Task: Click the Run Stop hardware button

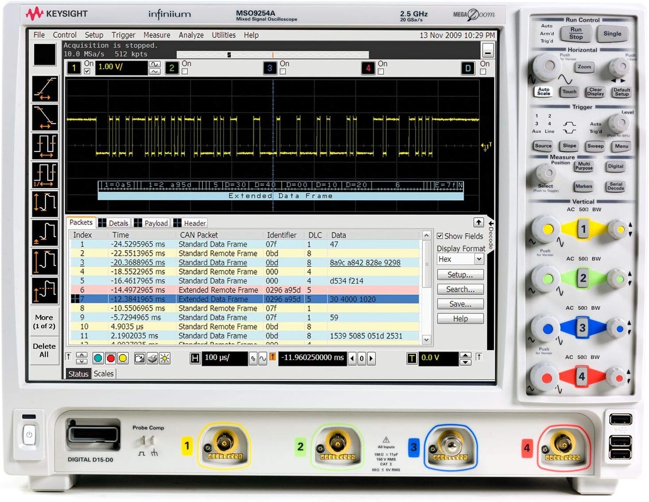Action: pyautogui.click(x=576, y=33)
